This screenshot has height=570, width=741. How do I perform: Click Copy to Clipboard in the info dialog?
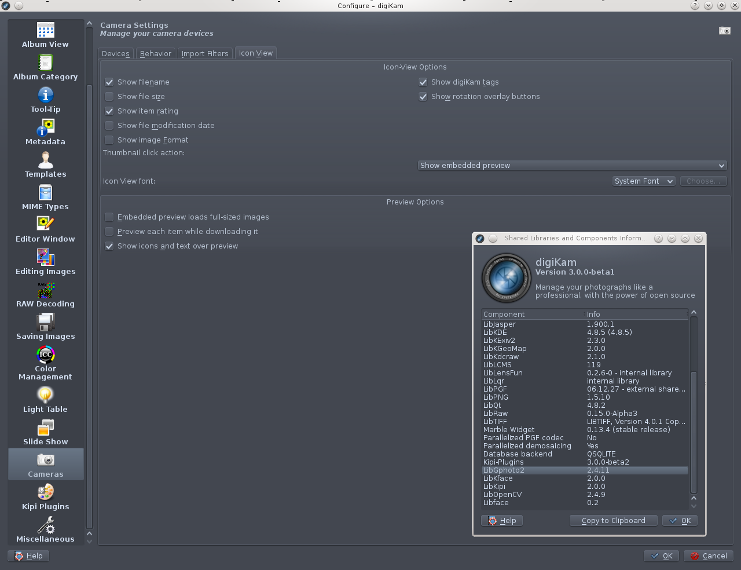pyautogui.click(x=613, y=520)
